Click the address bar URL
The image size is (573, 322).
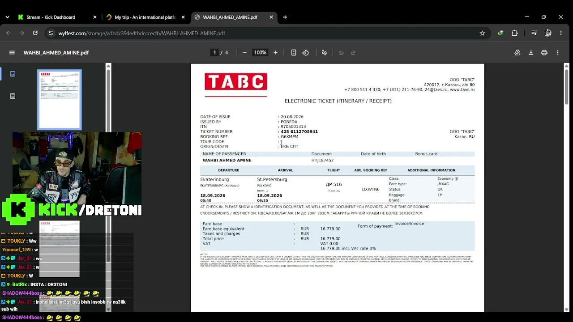(x=141, y=33)
